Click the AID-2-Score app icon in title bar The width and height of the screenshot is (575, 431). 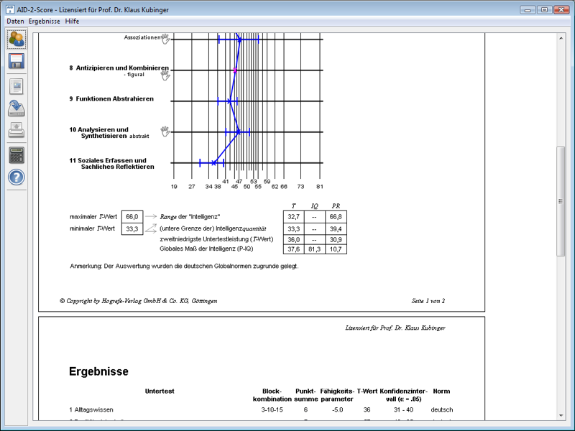(9, 9)
